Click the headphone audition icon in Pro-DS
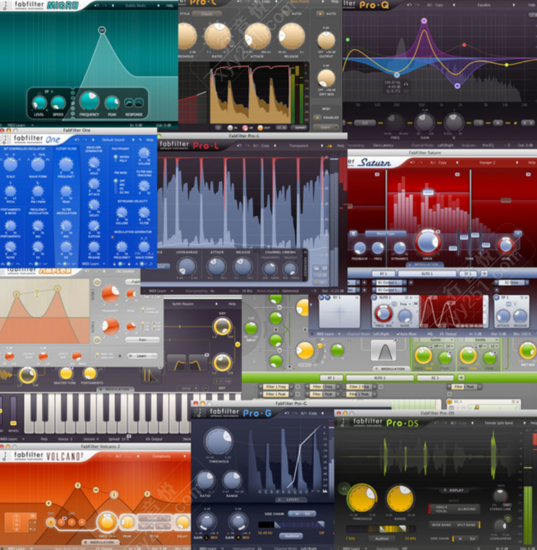 pos(344,488)
